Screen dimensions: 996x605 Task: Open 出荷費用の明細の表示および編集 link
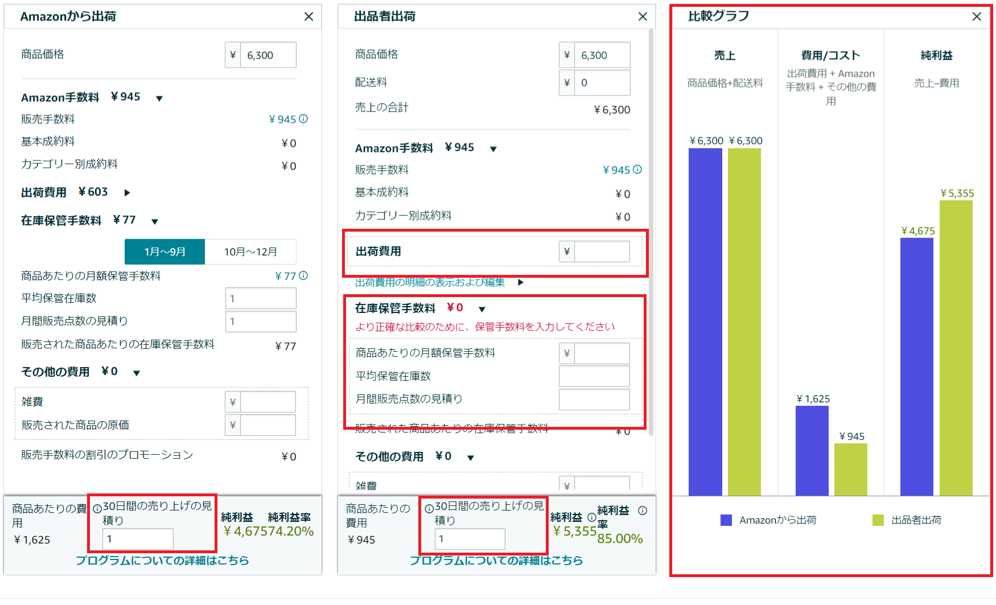tap(430, 282)
